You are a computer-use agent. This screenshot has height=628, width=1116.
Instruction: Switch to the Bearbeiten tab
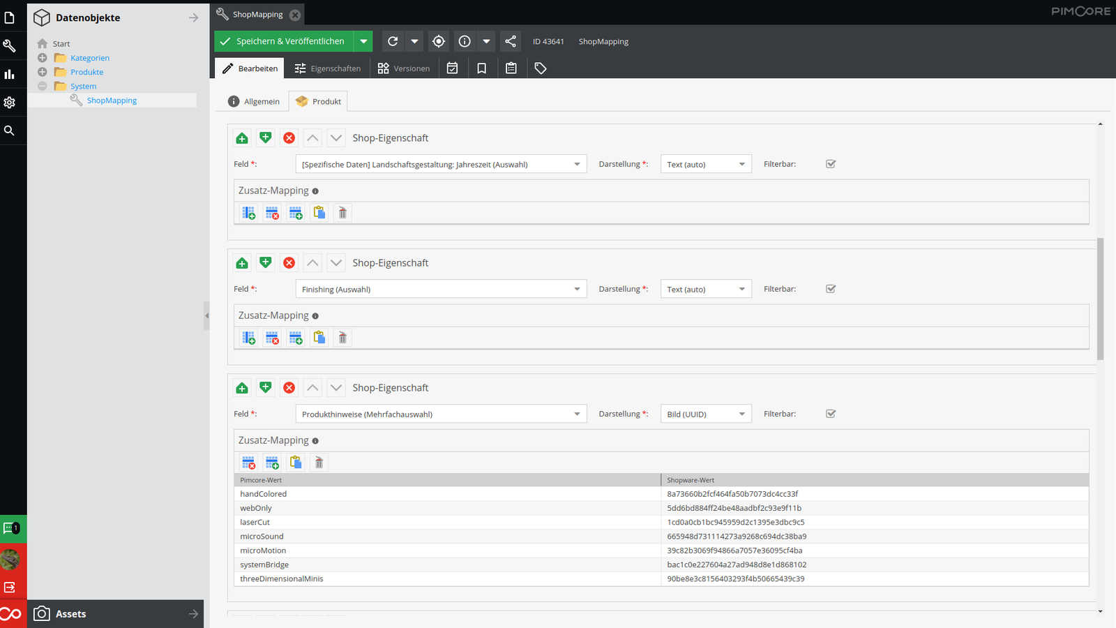click(x=250, y=68)
